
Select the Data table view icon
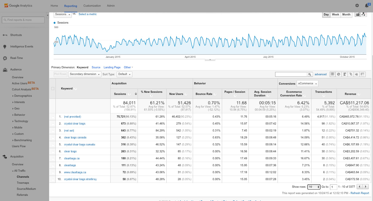coord(332,74)
